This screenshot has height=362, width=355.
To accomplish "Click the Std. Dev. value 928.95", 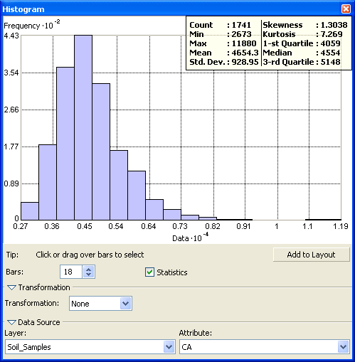I will point(245,62).
